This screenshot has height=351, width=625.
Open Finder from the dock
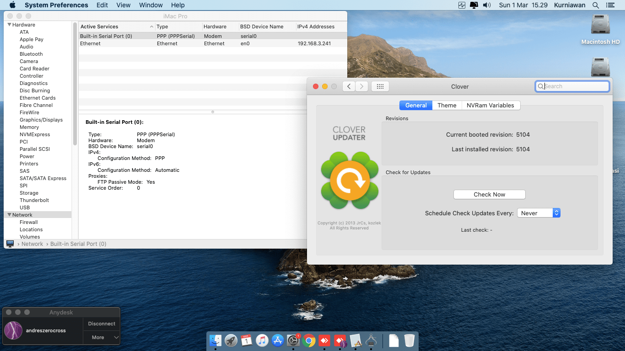click(216, 340)
